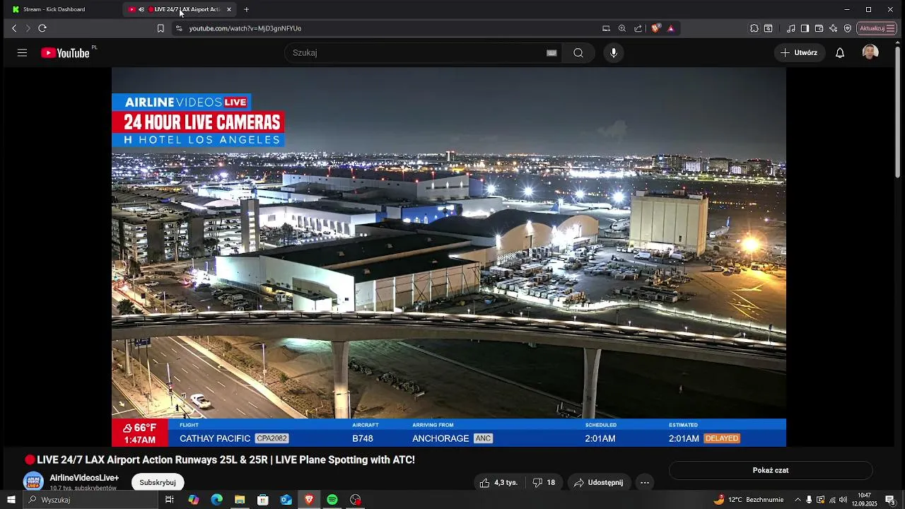
Task: Open the Brave VPN shield icon
Action: coord(848,28)
